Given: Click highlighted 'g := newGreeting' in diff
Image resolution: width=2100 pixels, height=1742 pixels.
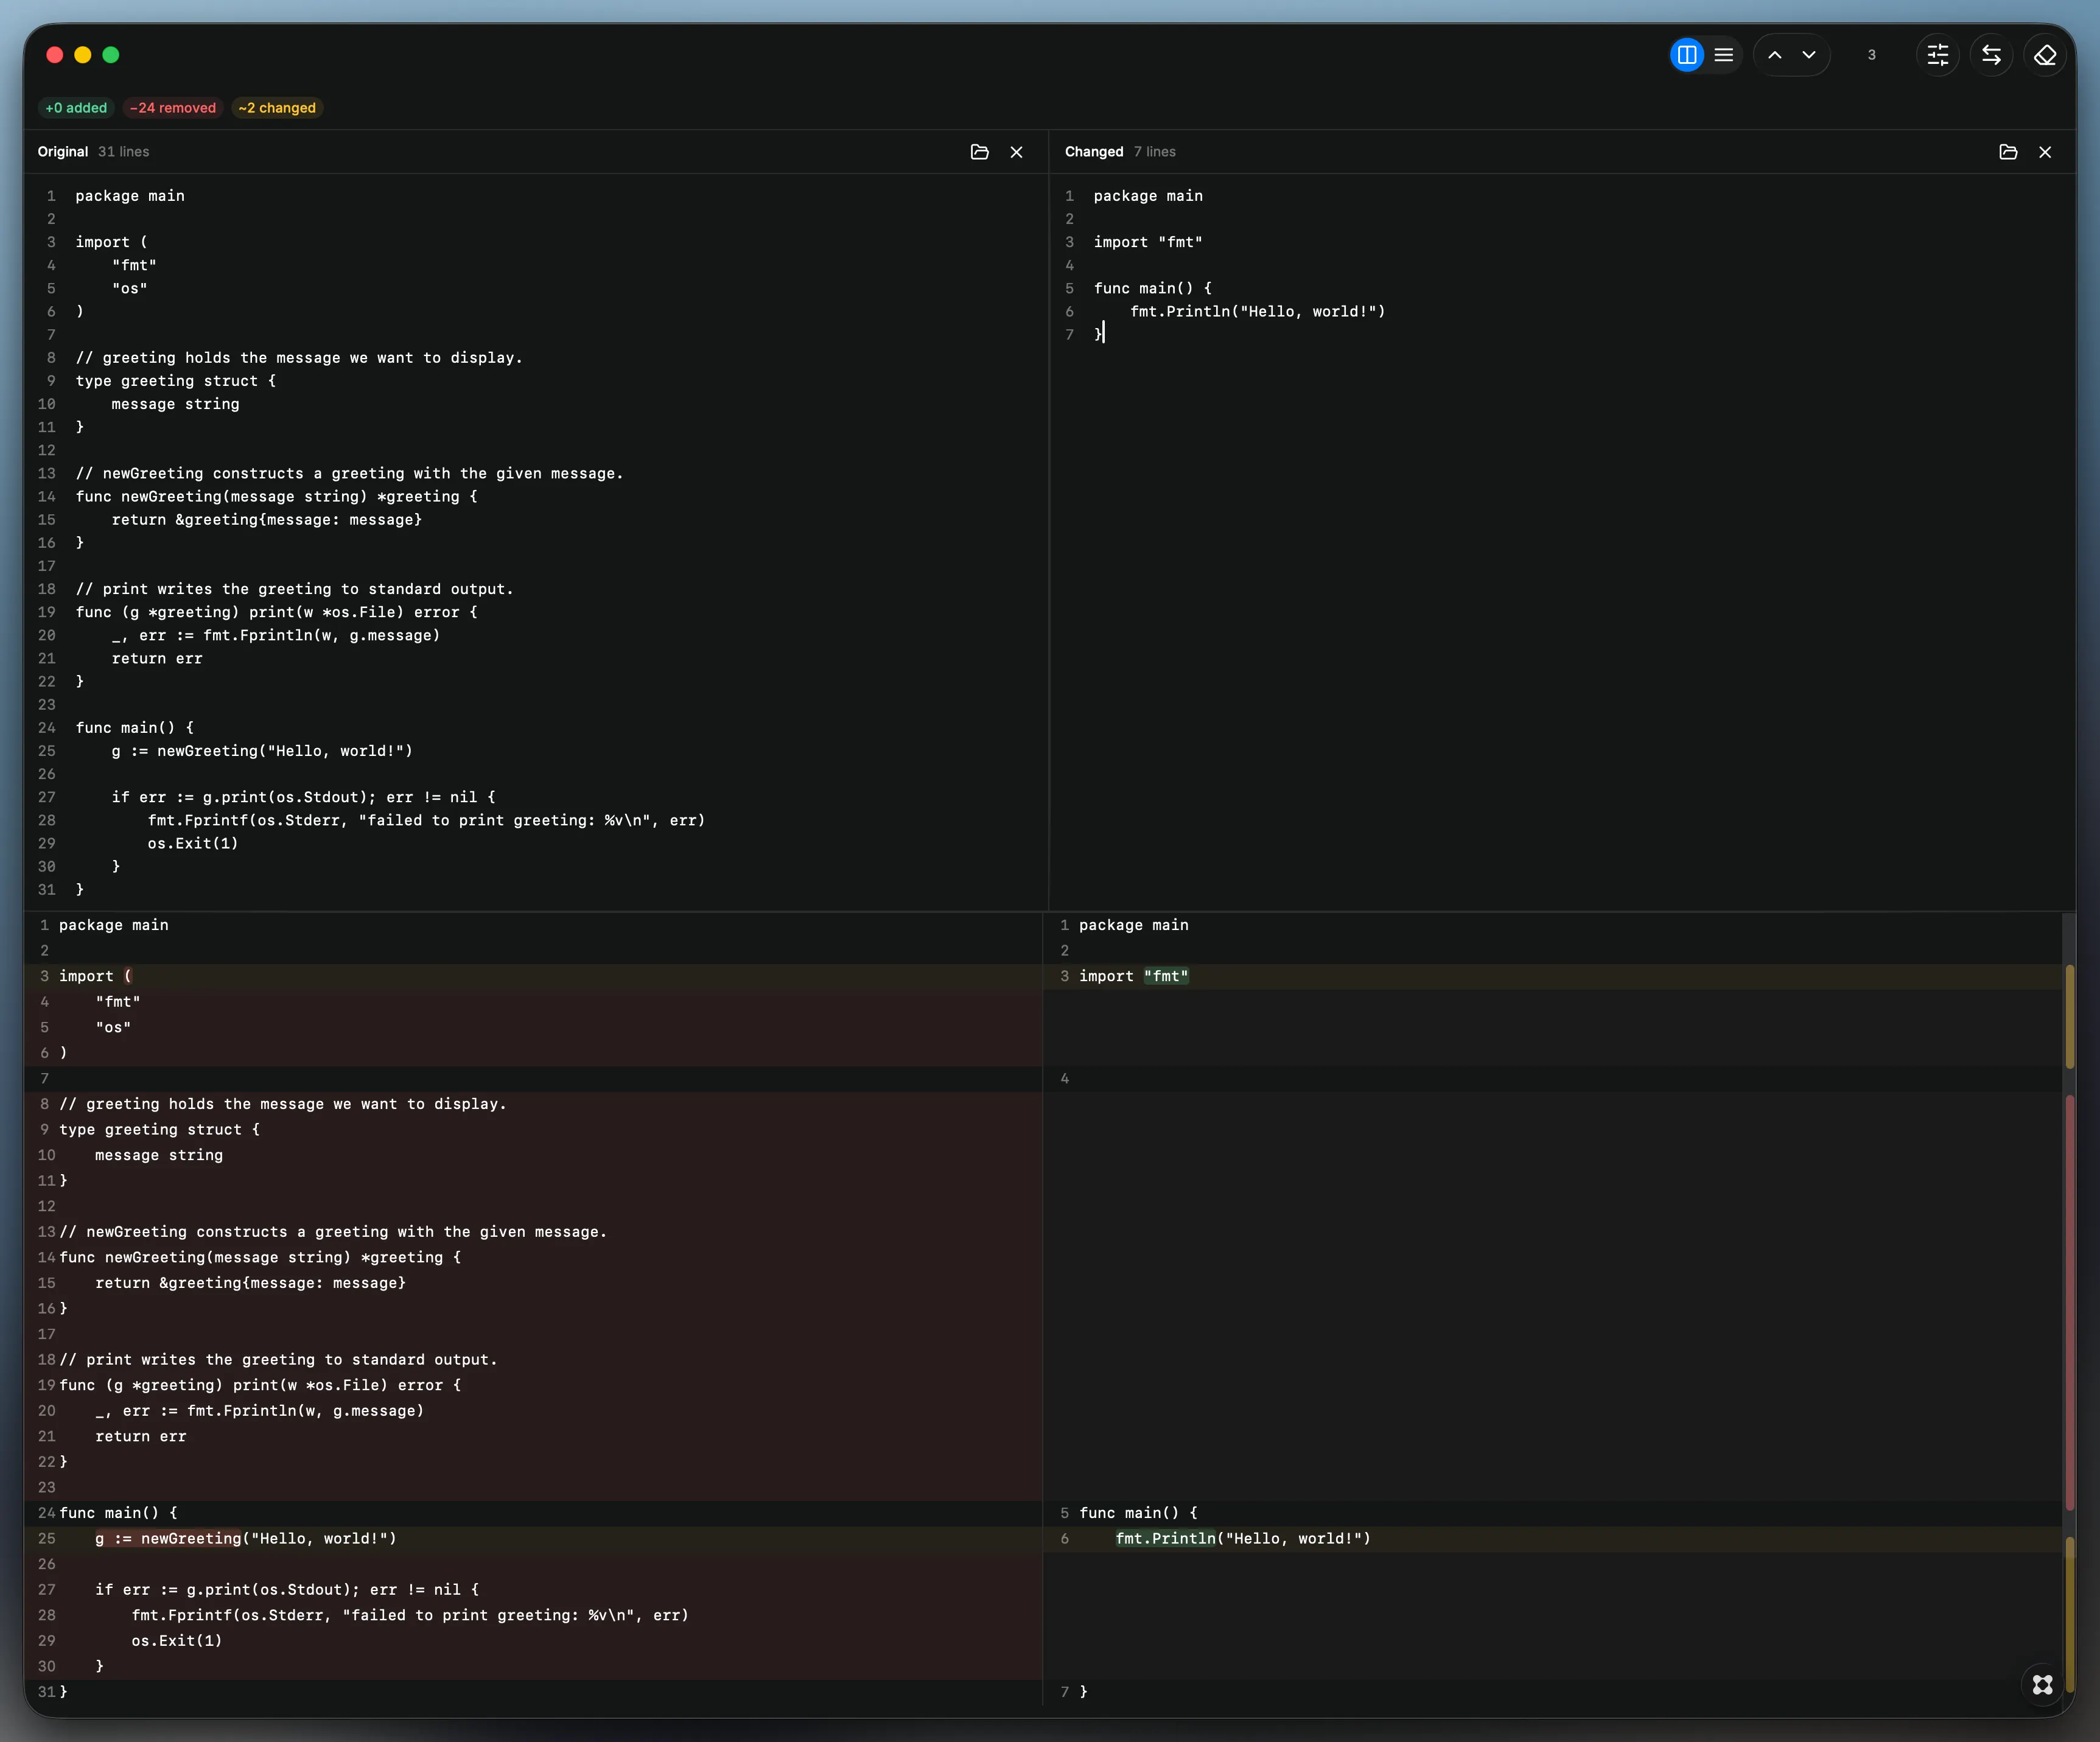Looking at the screenshot, I should [x=169, y=1539].
